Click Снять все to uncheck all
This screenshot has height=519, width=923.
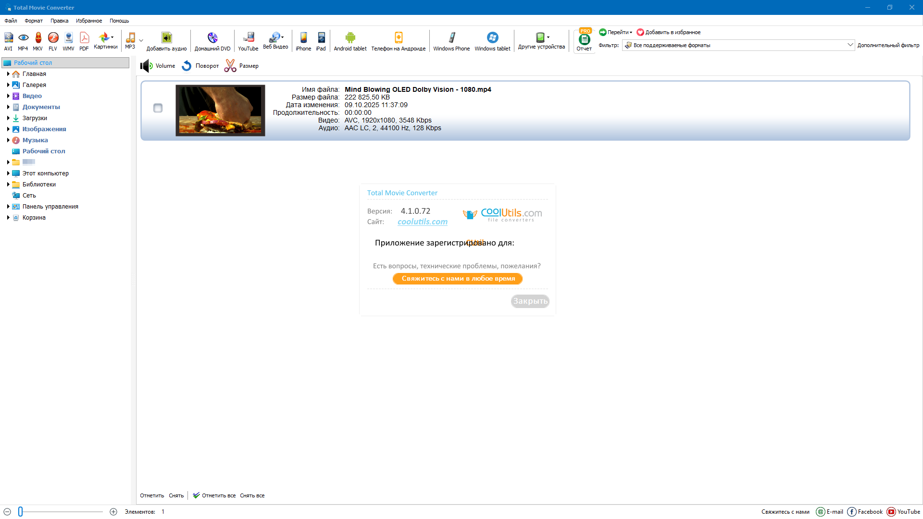(252, 495)
